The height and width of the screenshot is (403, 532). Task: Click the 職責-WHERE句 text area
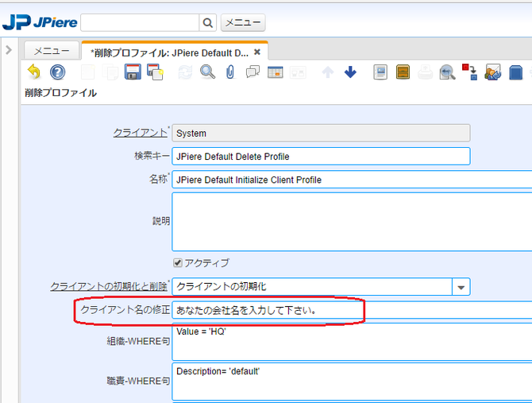(x=352, y=382)
